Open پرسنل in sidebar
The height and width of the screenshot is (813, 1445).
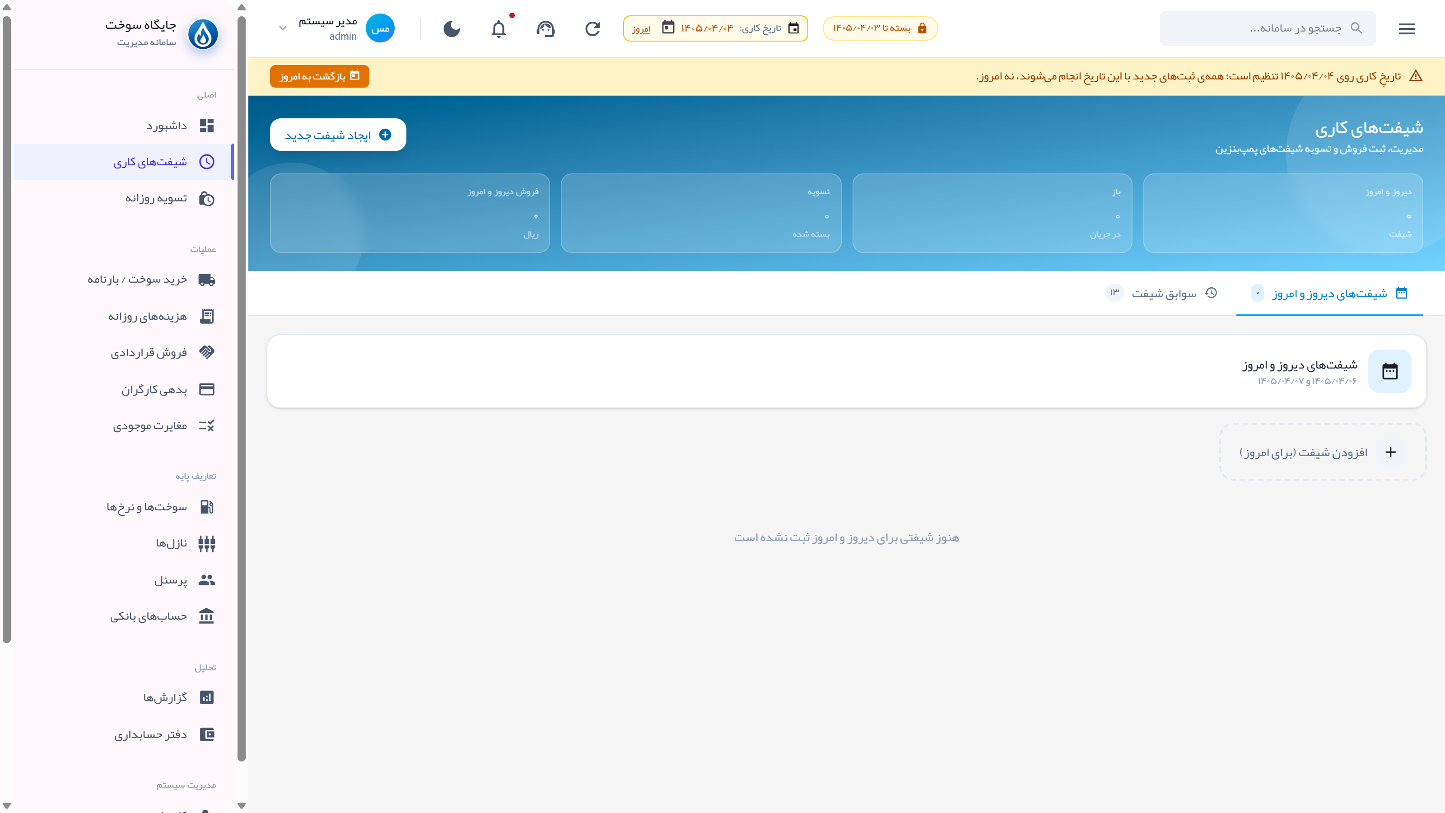tap(122, 579)
